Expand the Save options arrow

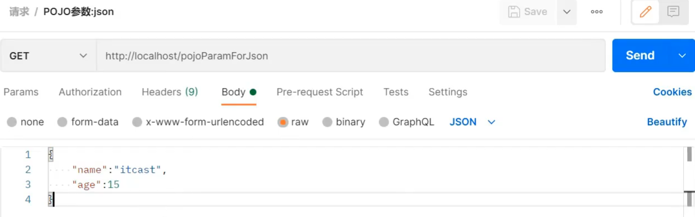[x=566, y=12]
